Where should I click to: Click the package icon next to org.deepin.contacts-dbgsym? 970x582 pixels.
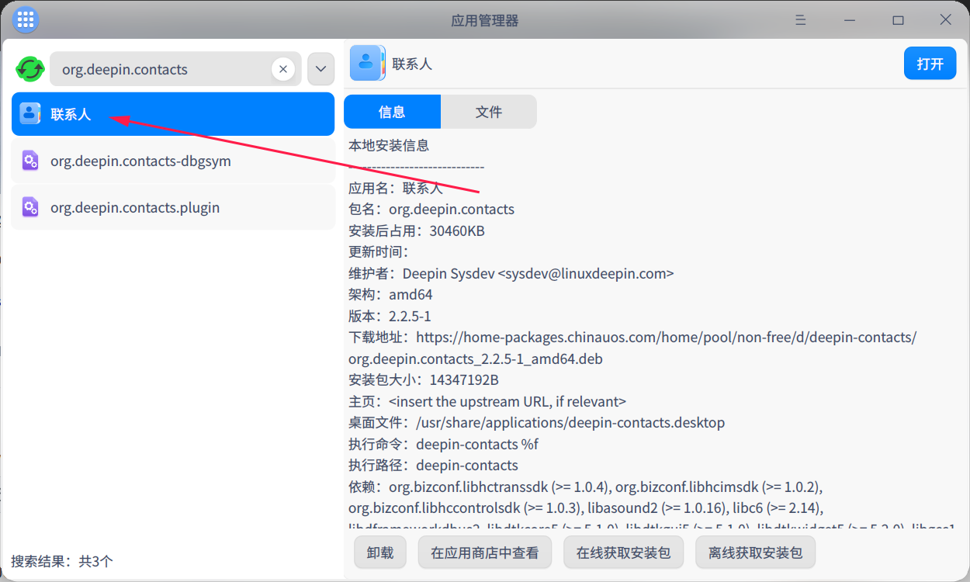[29, 161]
